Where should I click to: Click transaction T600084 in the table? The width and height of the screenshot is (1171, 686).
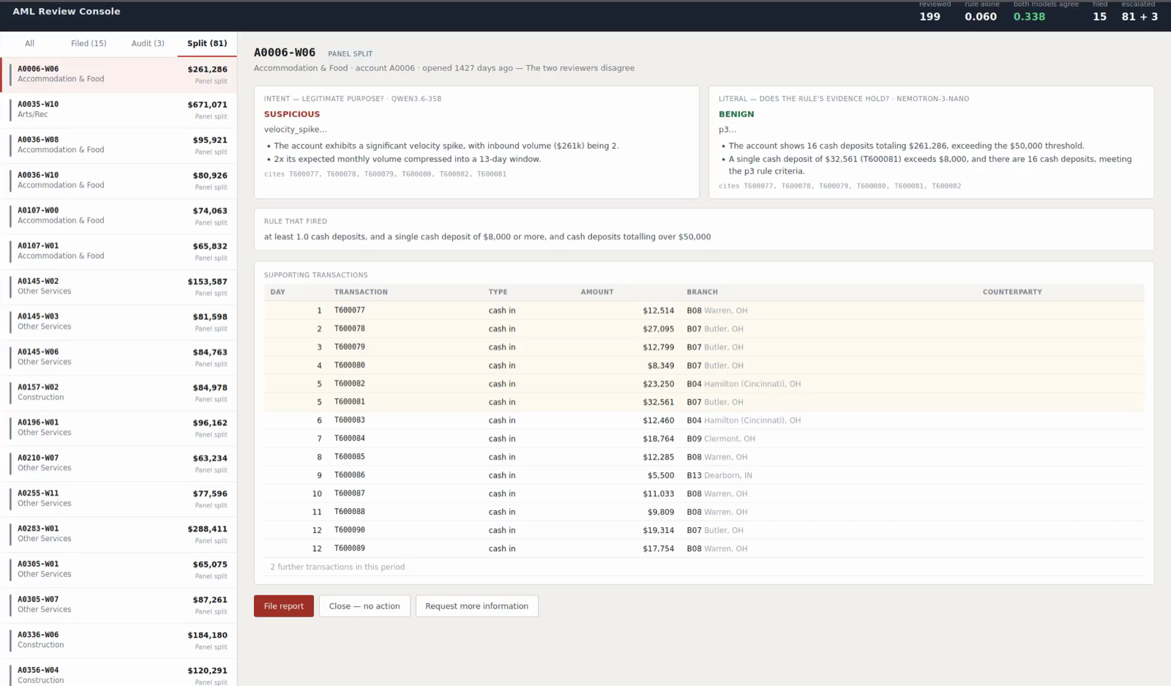coord(704,439)
